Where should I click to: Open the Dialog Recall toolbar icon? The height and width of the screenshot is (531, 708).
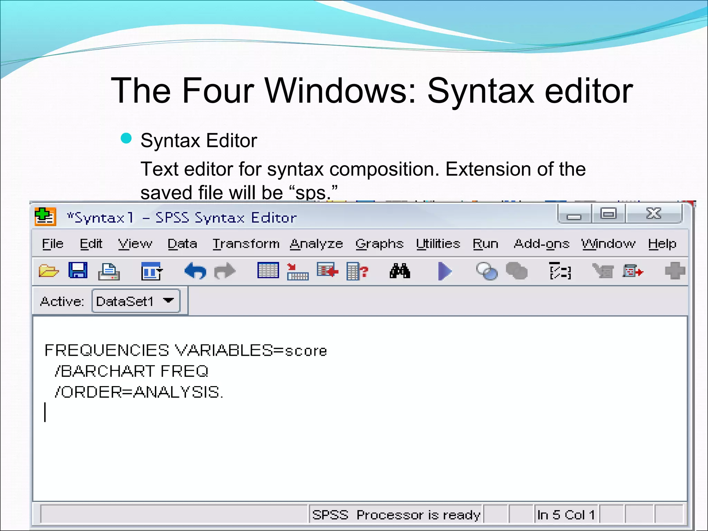[151, 271]
